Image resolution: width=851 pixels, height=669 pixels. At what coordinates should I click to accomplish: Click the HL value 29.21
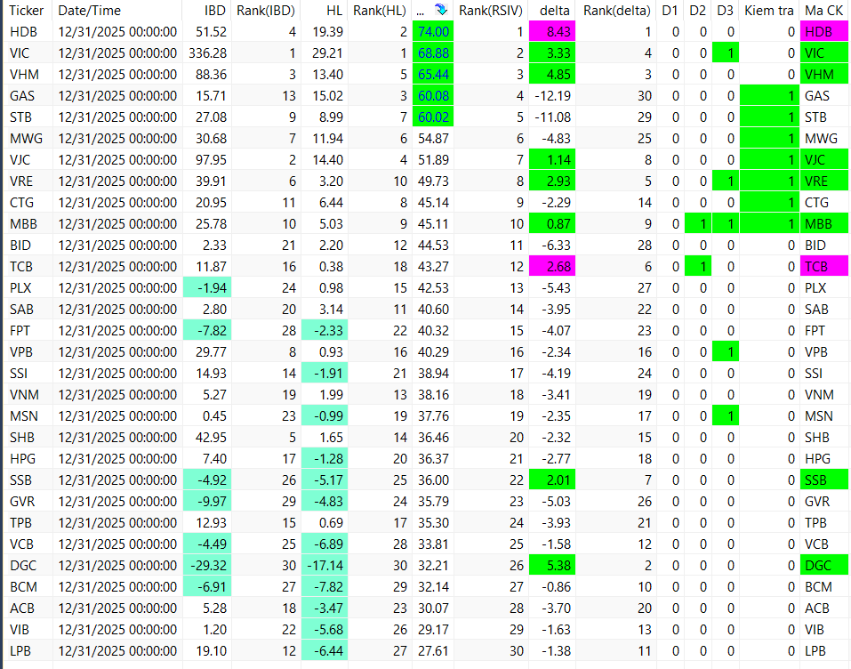point(328,53)
